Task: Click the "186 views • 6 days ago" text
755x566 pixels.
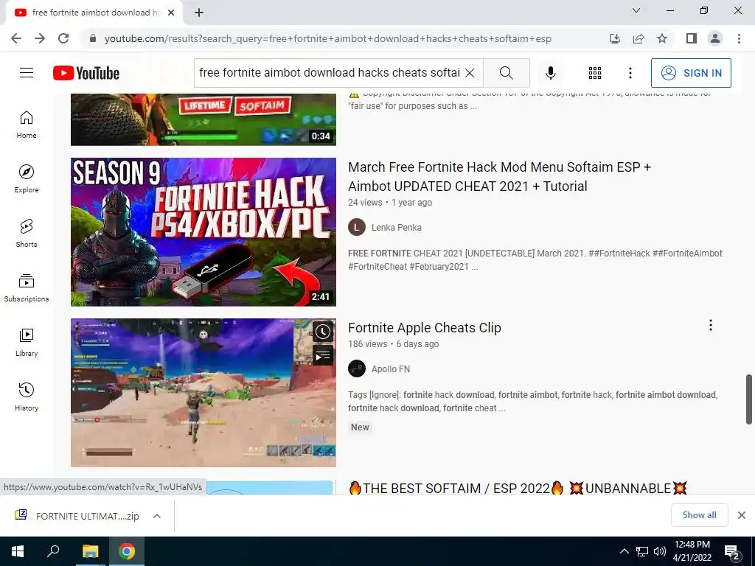Action: [x=394, y=344]
